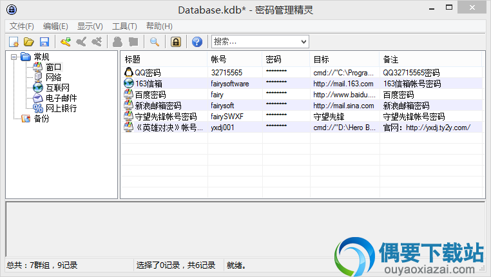Sort by the 备注 column header
The height and width of the screenshot is (277, 491).
(x=430, y=59)
